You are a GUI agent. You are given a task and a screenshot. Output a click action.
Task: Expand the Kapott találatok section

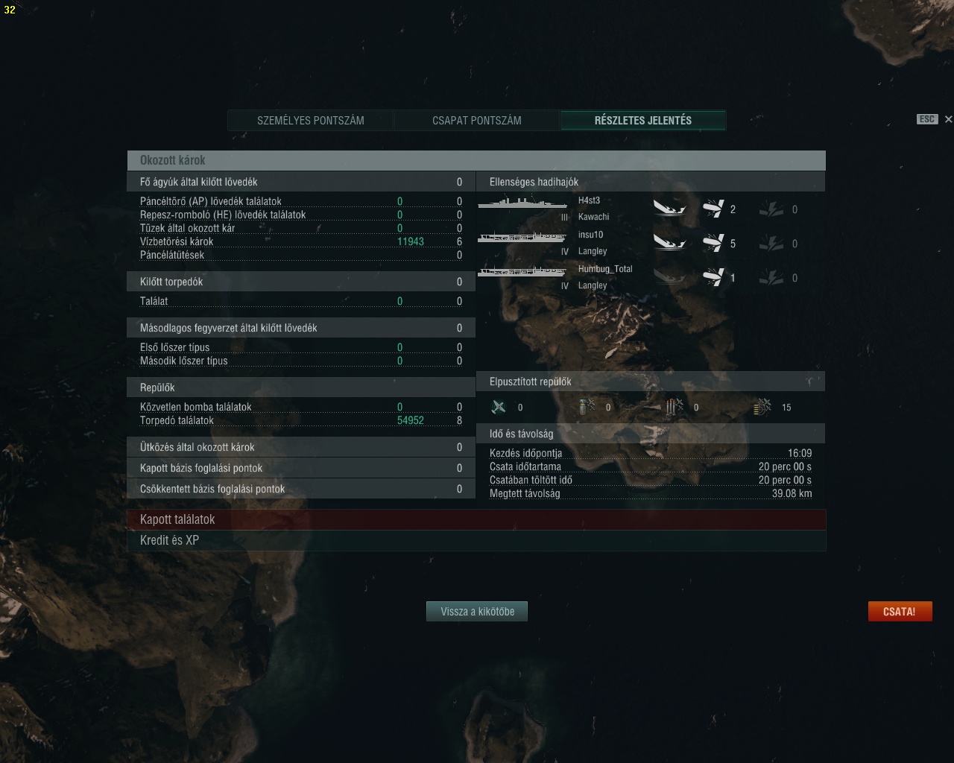[x=476, y=519]
